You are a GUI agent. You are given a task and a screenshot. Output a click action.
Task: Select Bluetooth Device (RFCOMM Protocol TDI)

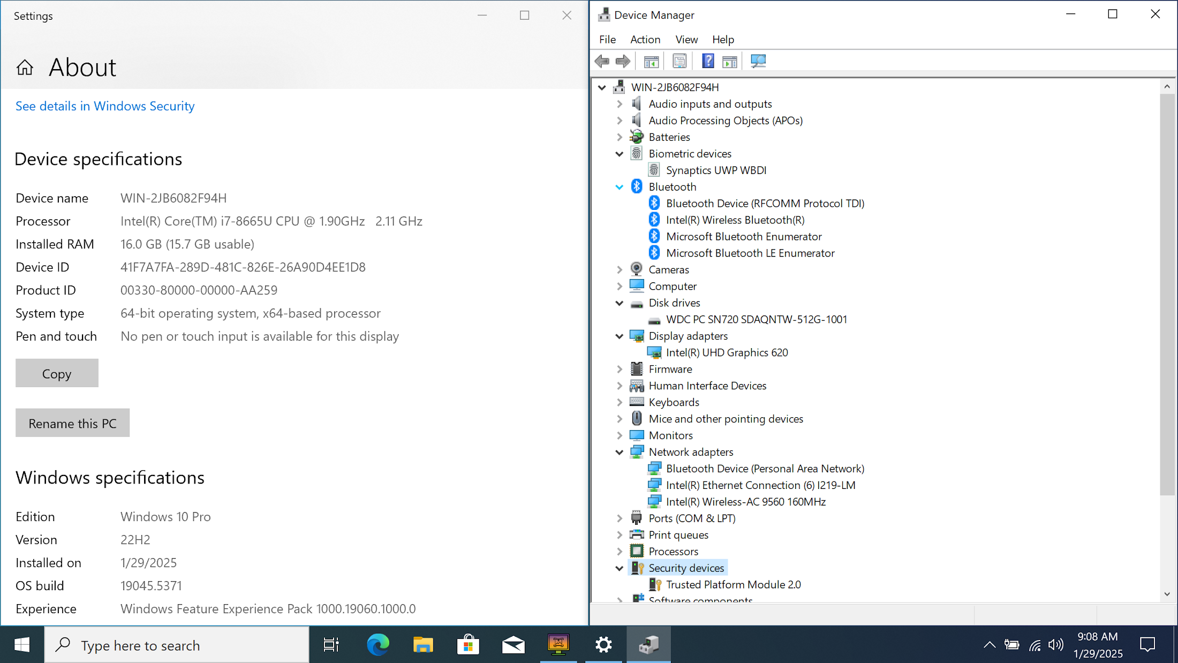pyautogui.click(x=765, y=204)
